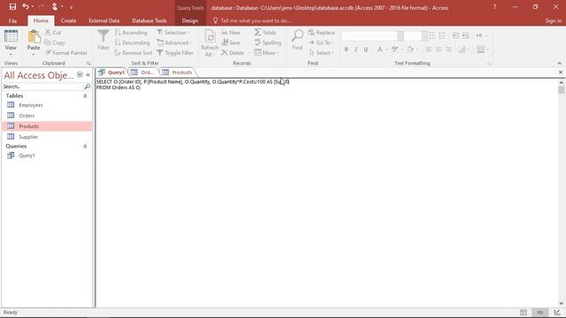This screenshot has height=318, width=566.
Task: Click the Totals sigma icon
Action: click(x=265, y=33)
